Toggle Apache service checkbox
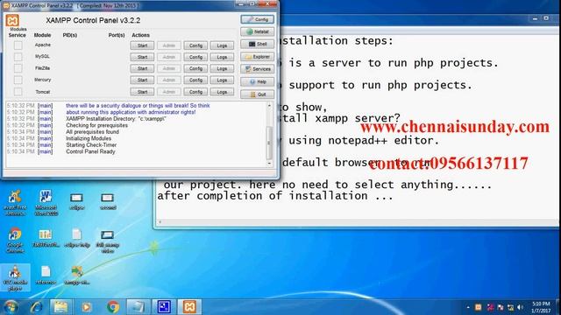 click(x=18, y=45)
